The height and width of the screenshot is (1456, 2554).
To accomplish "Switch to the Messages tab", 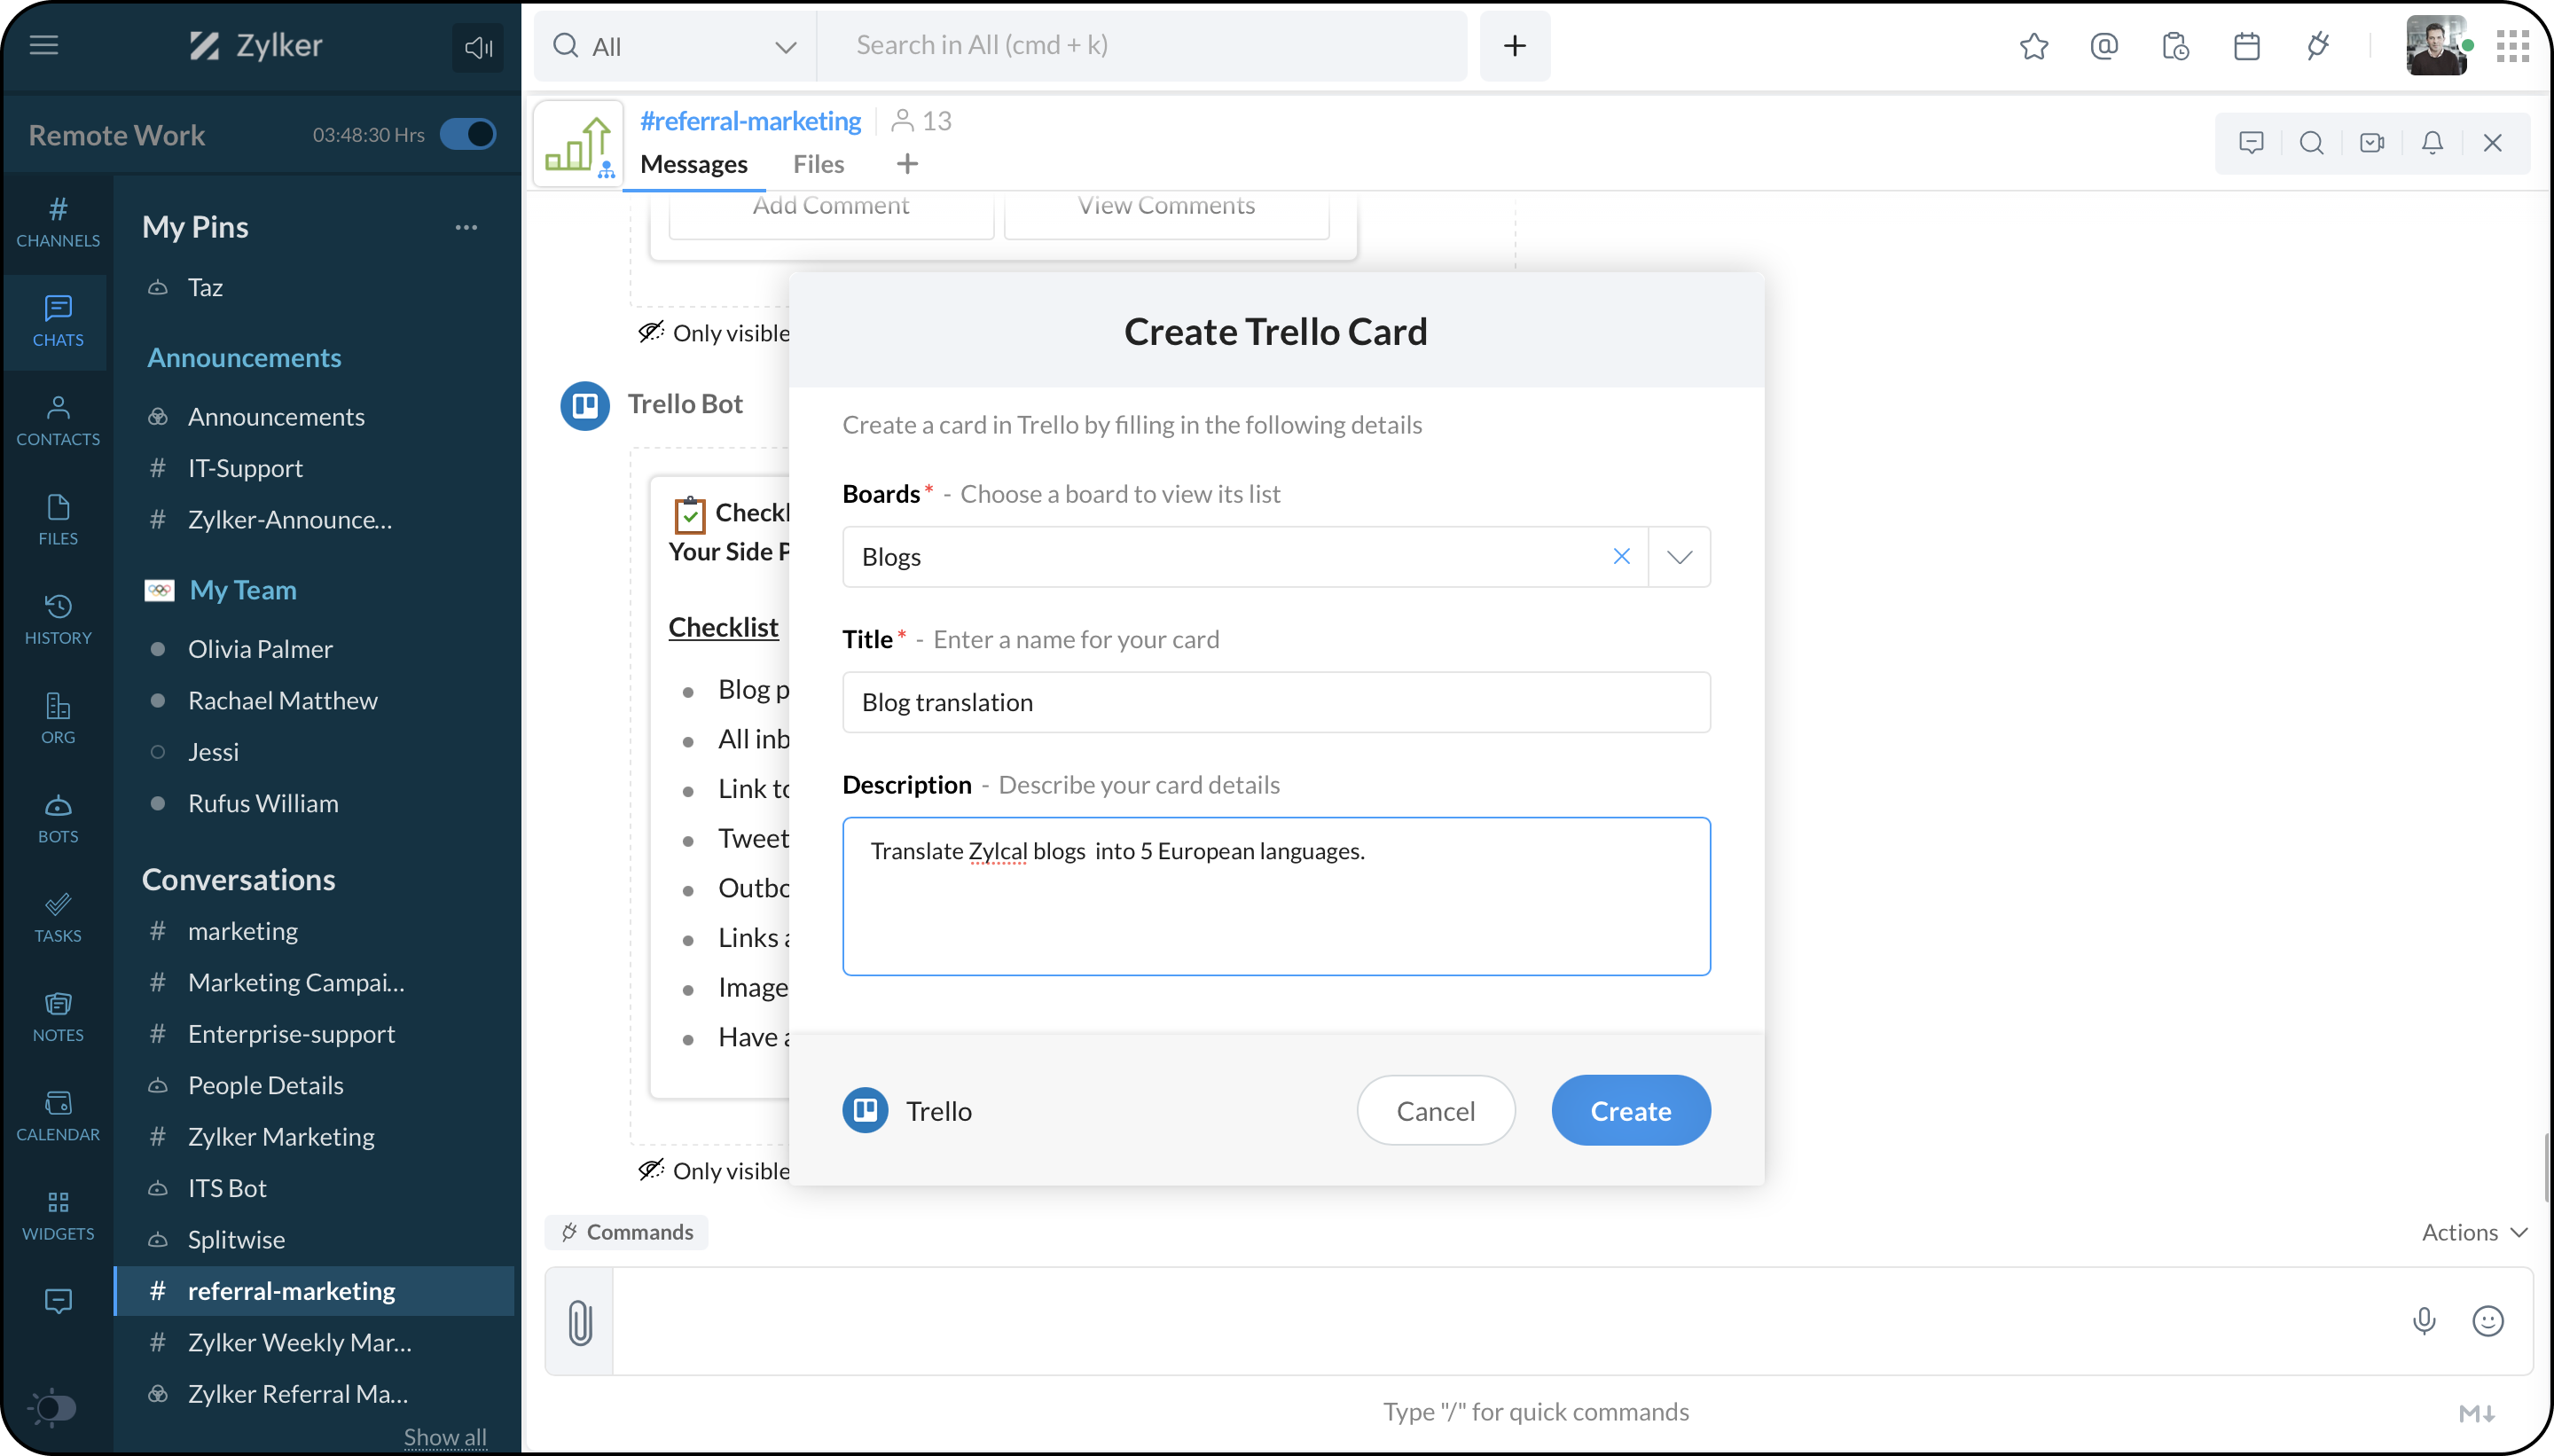I will tap(694, 164).
